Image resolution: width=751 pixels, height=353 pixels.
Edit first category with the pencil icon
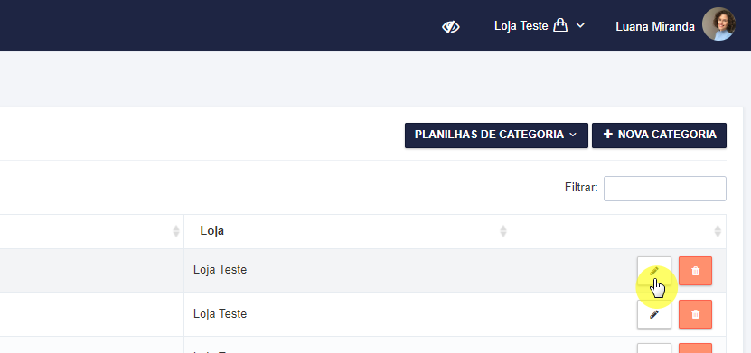[x=654, y=271]
